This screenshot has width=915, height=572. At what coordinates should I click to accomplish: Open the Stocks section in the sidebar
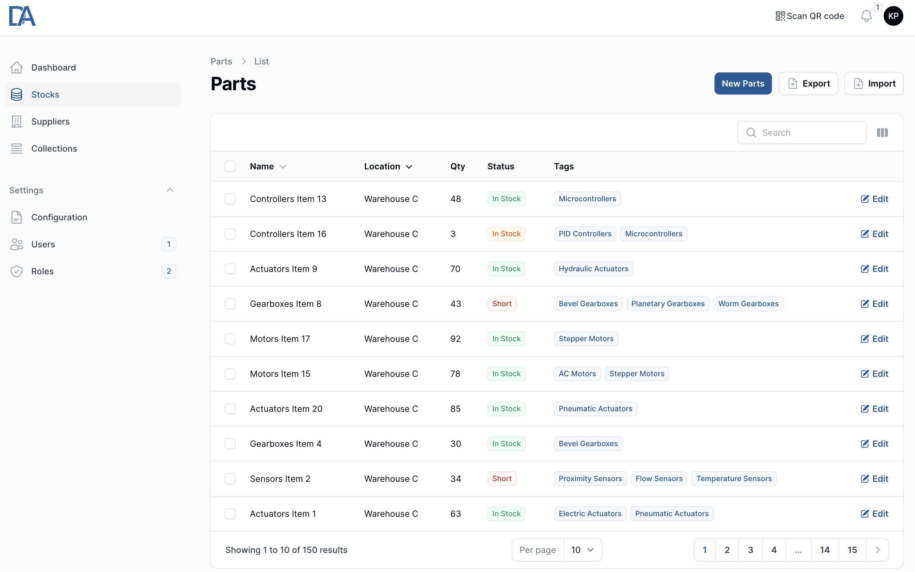[x=45, y=94]
